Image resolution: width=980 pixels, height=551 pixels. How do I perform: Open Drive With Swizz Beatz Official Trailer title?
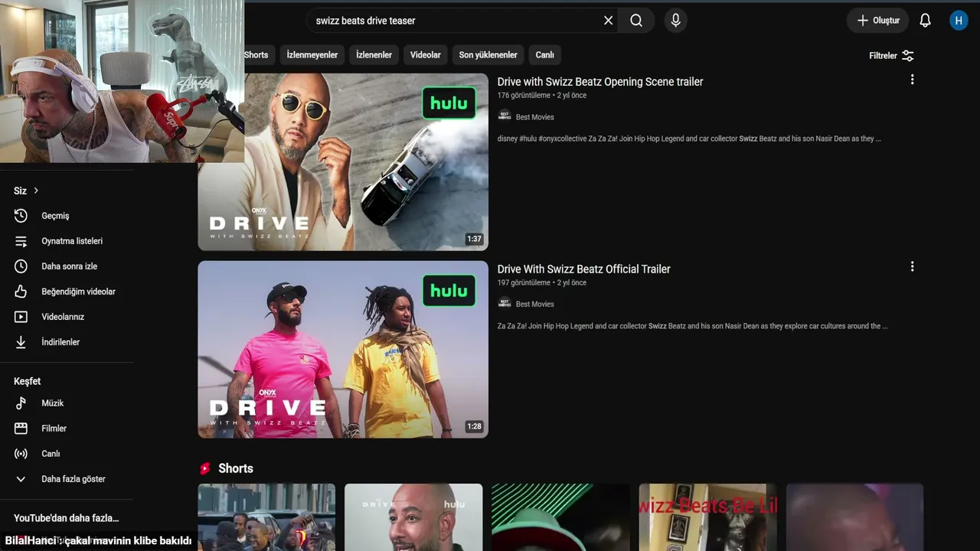[x=584, y=269]
